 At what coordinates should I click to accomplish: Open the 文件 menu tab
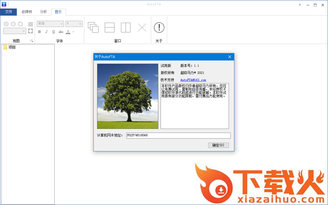click(x=9, y=12)
